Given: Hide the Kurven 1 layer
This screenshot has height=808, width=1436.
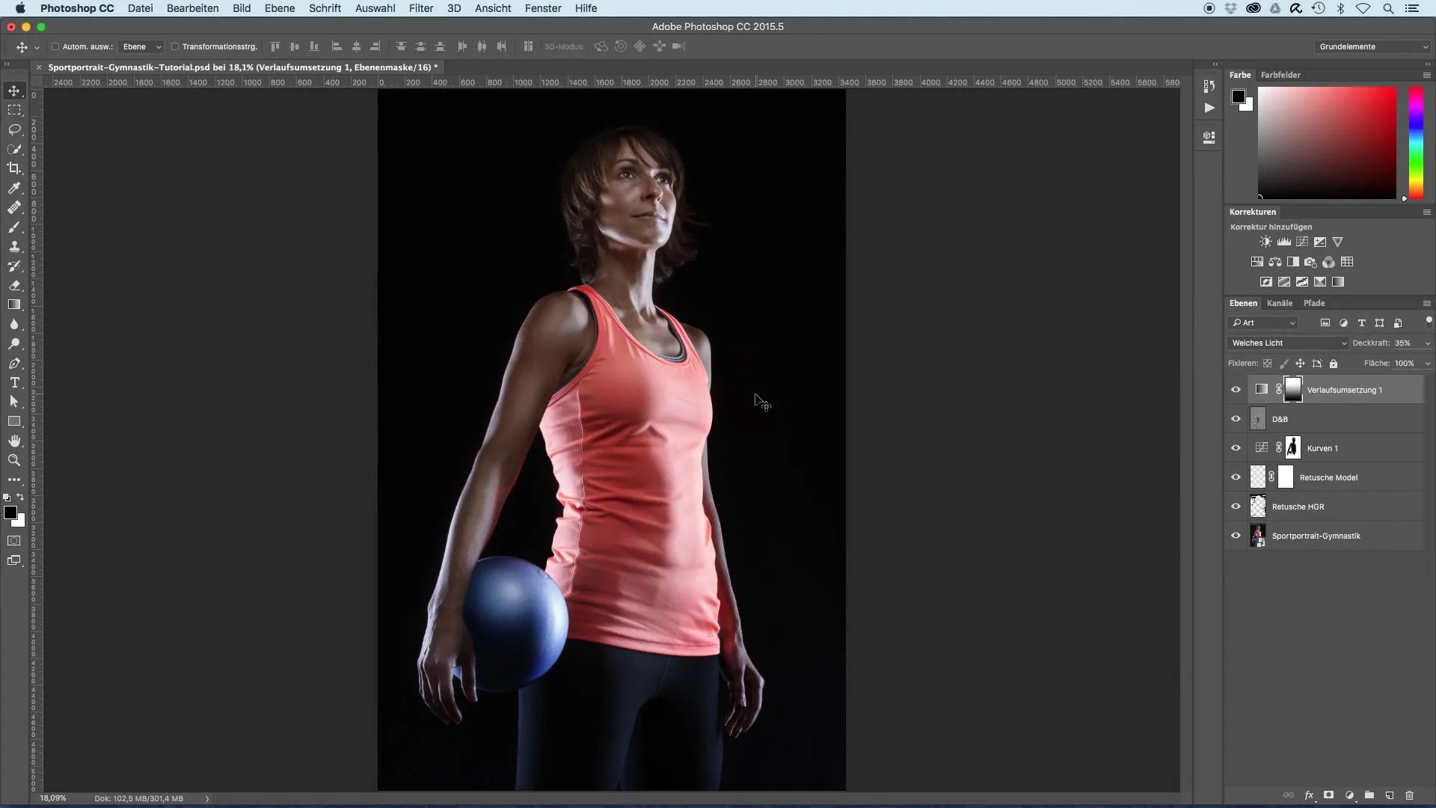Looking at the screenshot, I should tap(1236, 448).
